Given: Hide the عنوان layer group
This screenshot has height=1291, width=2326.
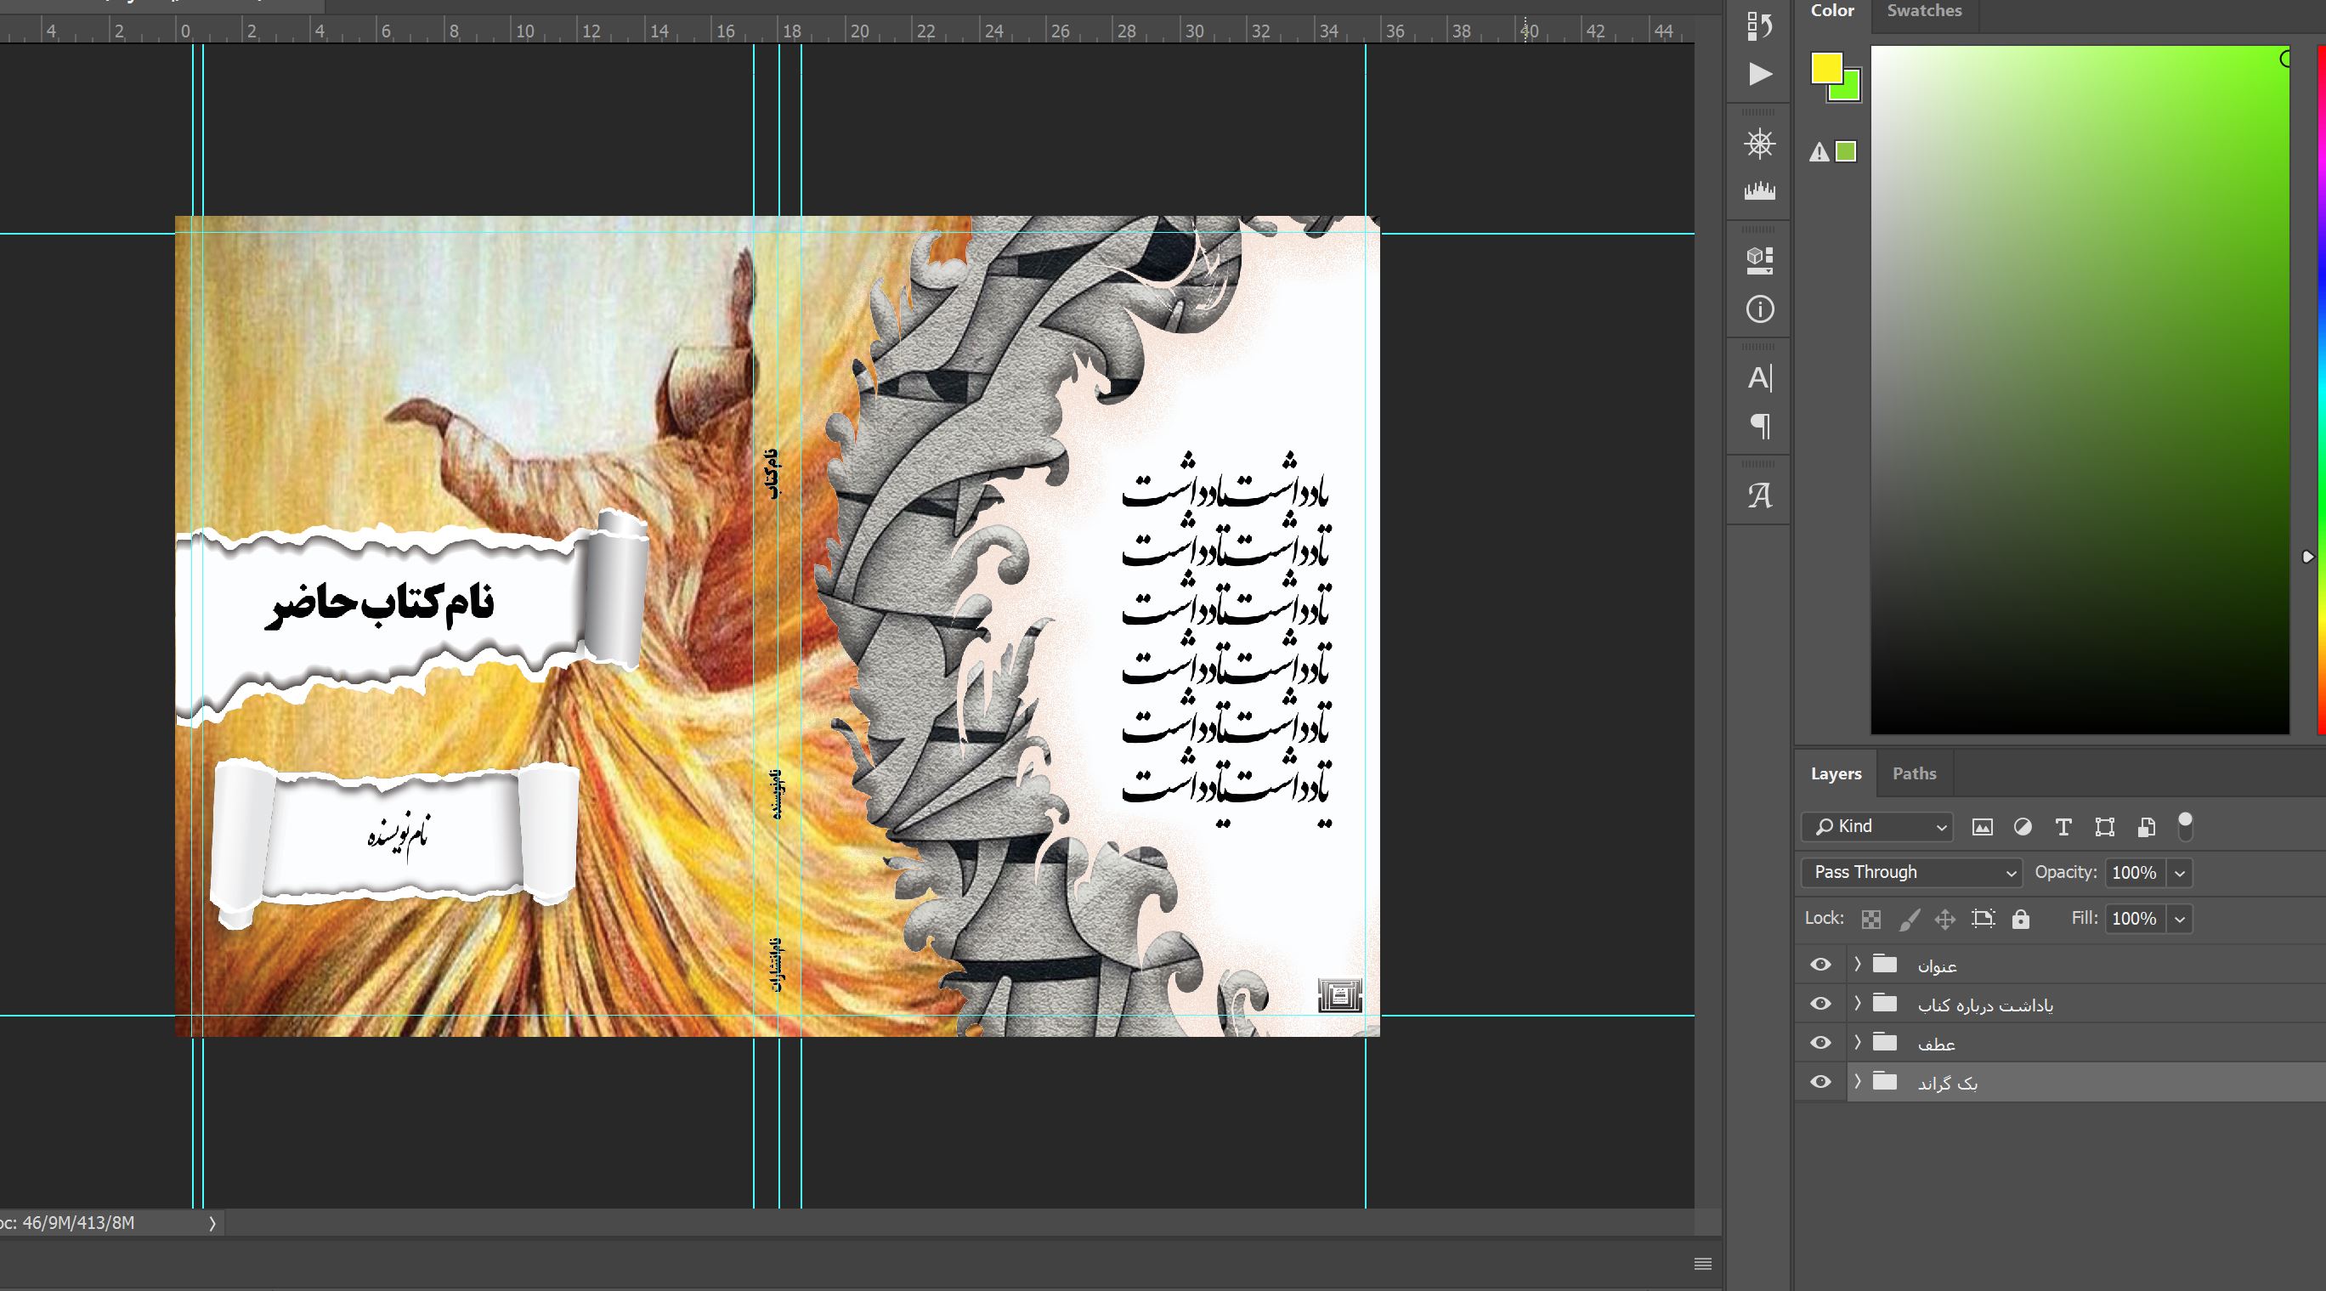Looking at the screenshot, I should (1820, 965).
